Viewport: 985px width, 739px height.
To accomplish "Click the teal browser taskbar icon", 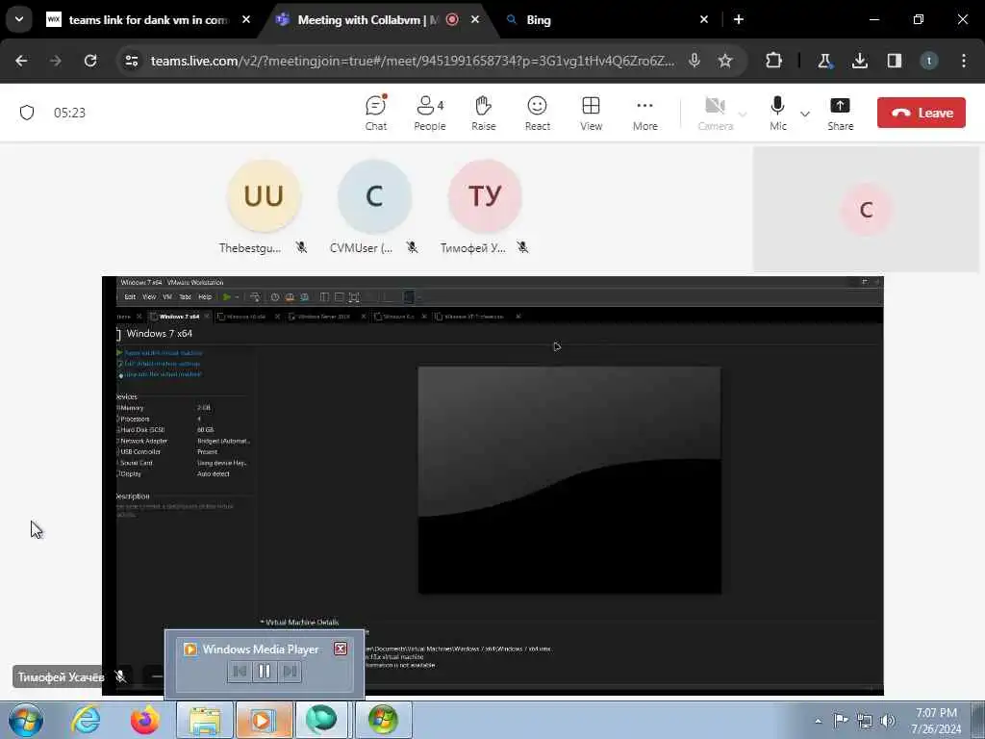I will 321,720.
